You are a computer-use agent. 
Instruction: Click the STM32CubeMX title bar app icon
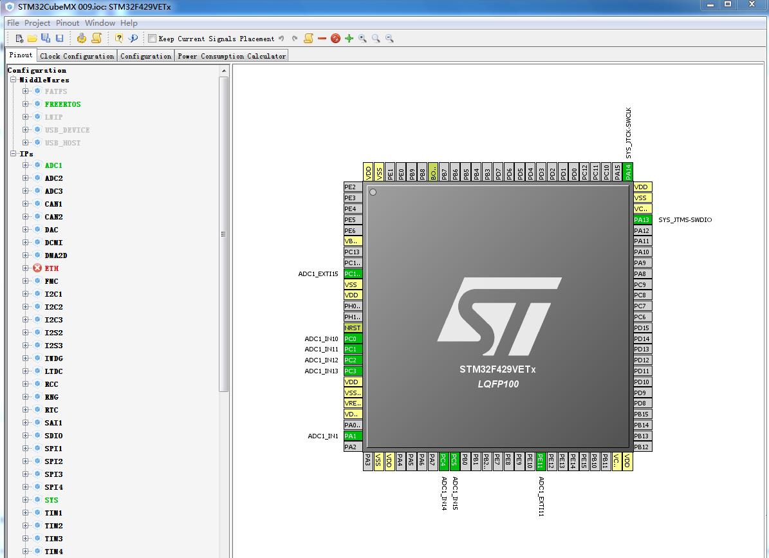9,7
